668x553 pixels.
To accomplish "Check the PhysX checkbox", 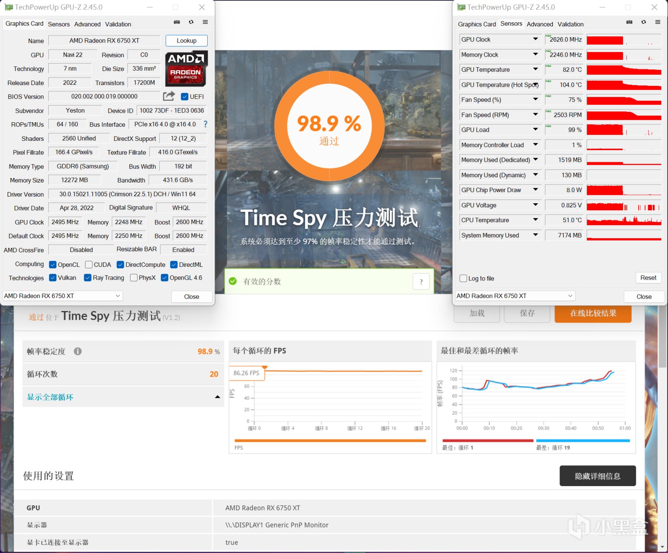I will tap(133, 278).
